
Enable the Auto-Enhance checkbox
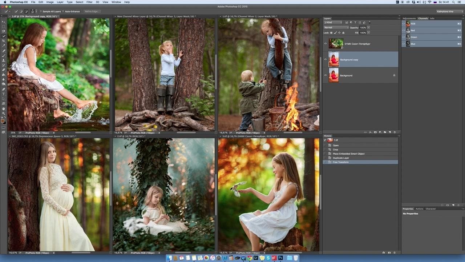(x=64, y=12)
